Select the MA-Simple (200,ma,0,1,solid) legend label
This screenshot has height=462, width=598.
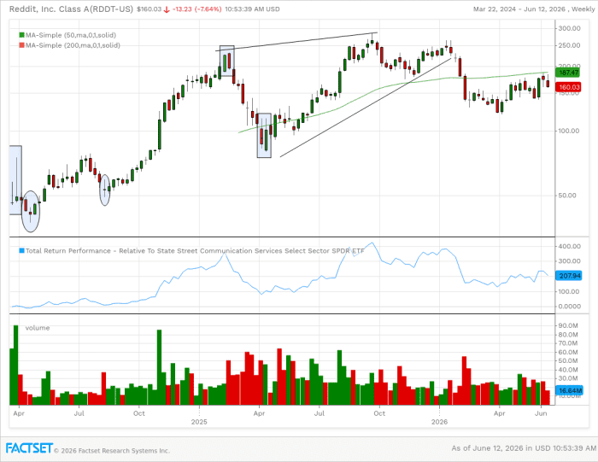point(73,45)
